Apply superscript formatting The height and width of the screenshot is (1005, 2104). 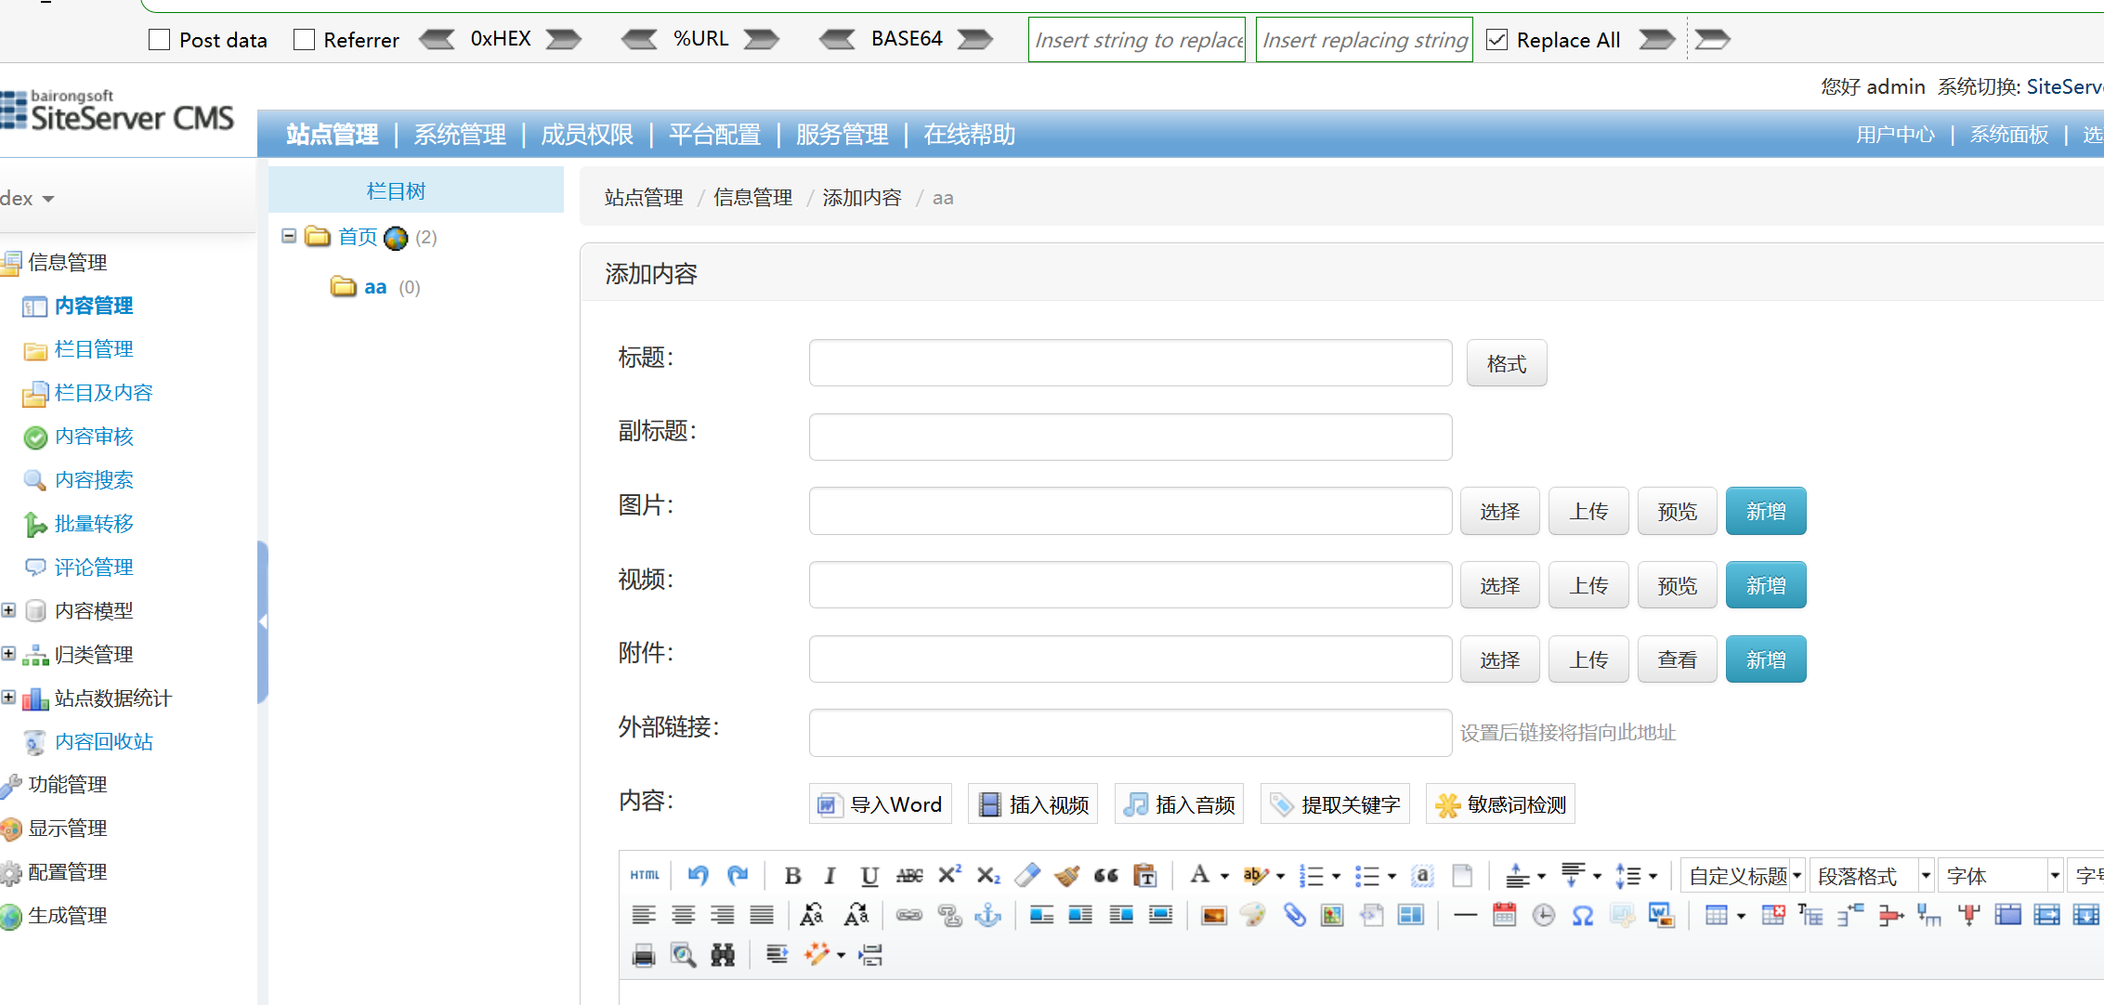tap(949, 875)
